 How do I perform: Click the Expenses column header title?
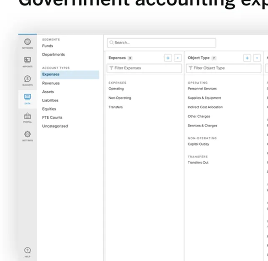click(117, 58)
